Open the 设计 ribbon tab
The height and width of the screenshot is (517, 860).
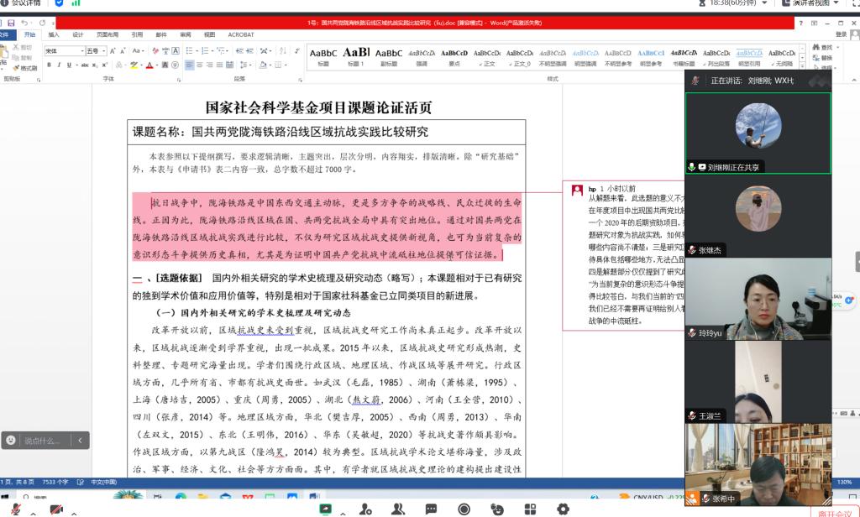pyautogui.click(x=78, y=34)
